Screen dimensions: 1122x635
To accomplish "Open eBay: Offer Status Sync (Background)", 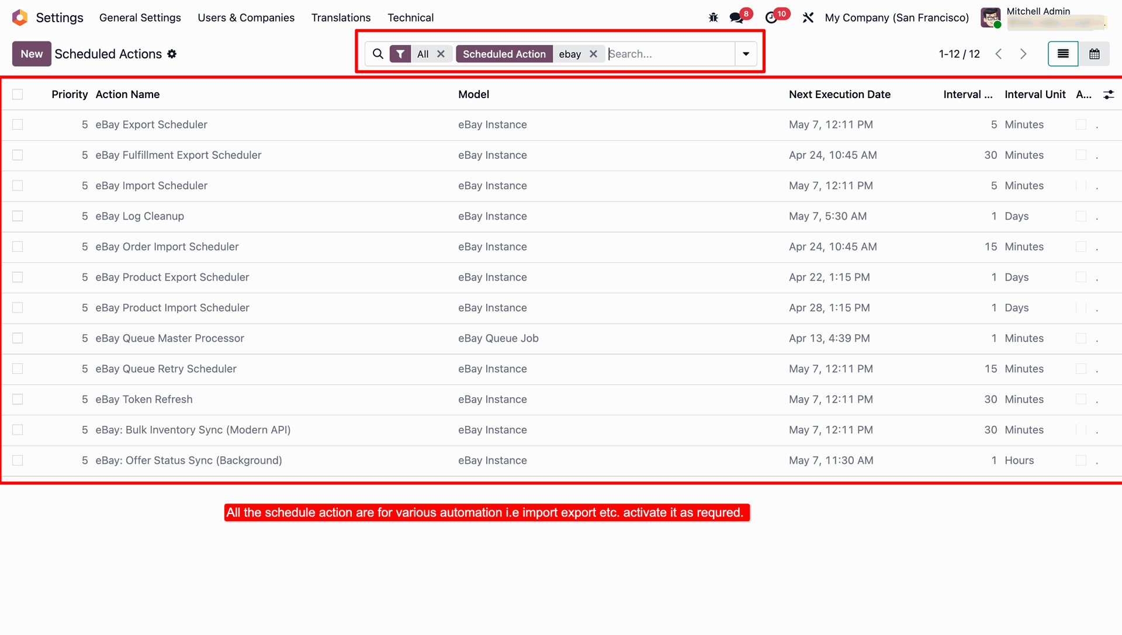I will (189, 460).
